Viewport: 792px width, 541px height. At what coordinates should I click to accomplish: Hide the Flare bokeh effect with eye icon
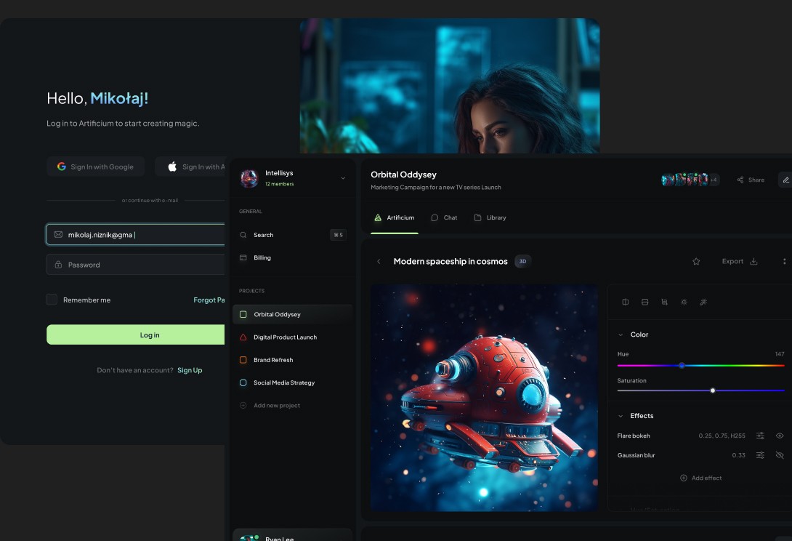point(780,436)
